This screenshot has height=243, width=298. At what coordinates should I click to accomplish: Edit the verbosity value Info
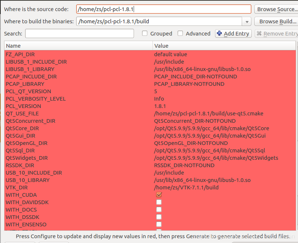(159, 99)
